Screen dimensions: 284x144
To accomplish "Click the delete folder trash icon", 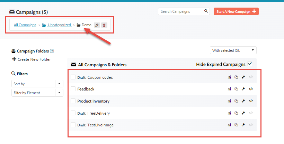I will tap(104, 25).
